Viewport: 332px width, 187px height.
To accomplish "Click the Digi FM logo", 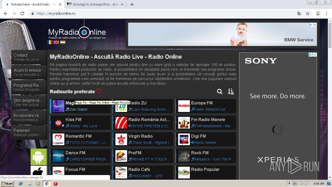I will click(184, 139).
